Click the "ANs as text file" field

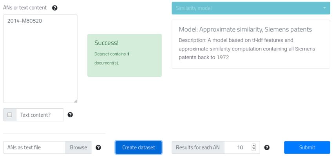click(x=34, y=147)
